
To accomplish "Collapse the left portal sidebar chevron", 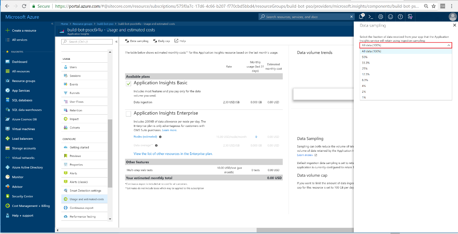I will [x=52, y=24].
